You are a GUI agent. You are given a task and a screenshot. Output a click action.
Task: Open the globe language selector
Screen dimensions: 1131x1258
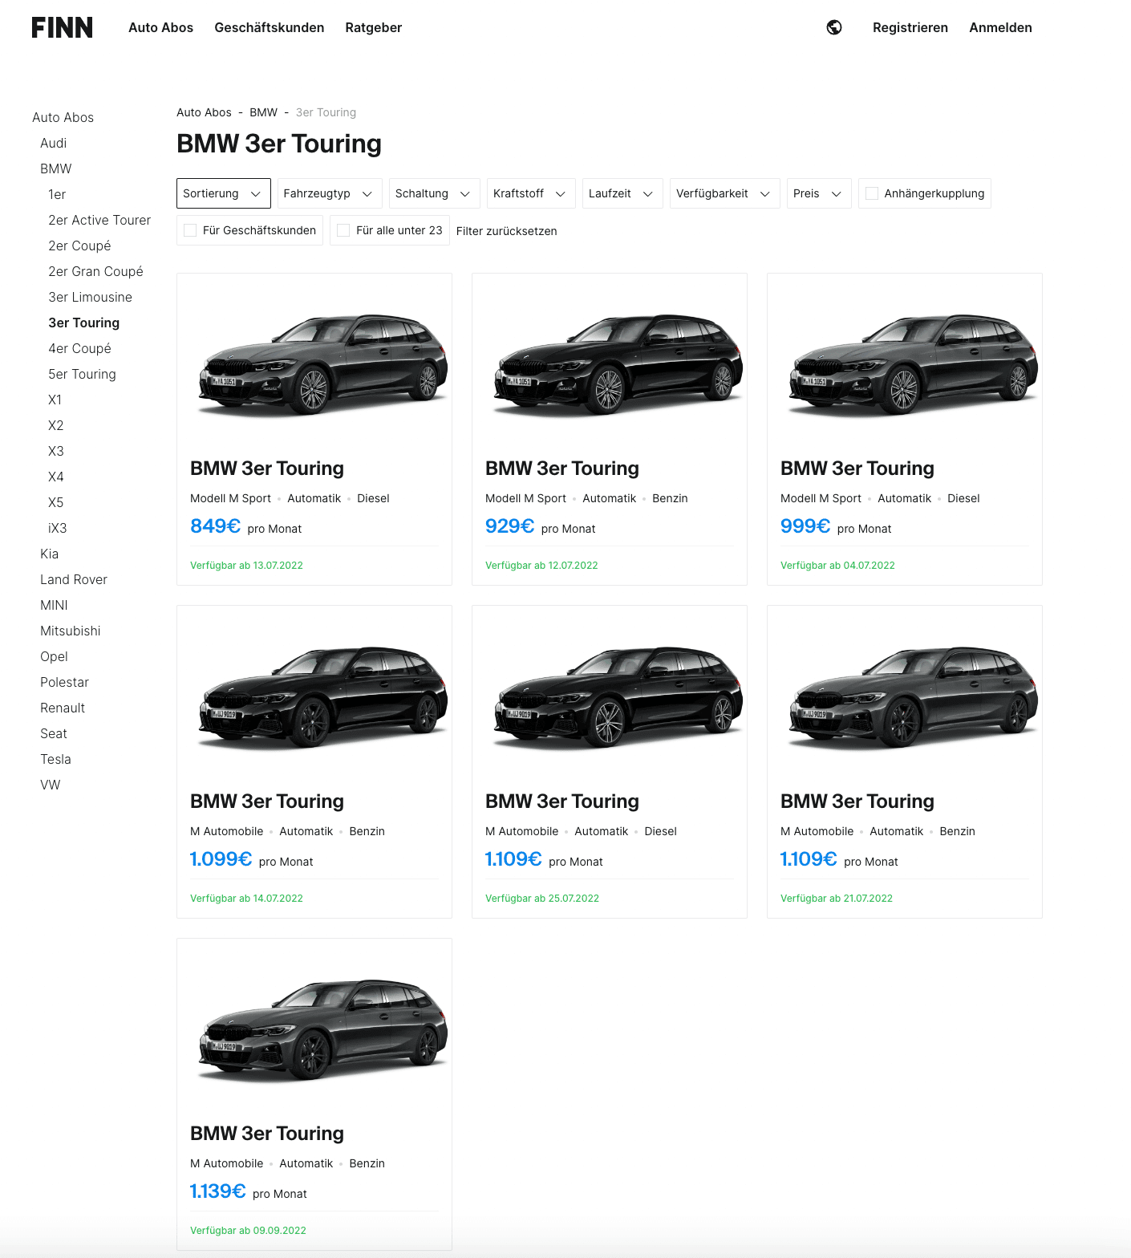pyautogui.click(x=834, y=27)
